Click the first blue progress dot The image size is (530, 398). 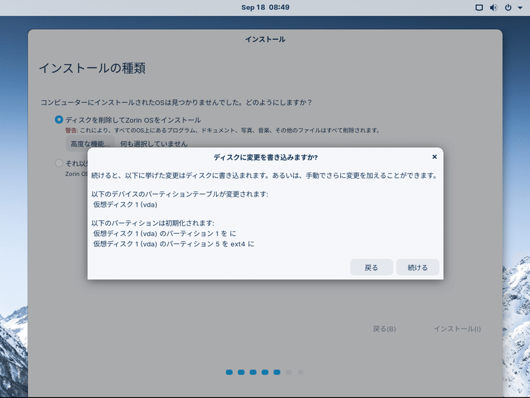coord(229,372)
